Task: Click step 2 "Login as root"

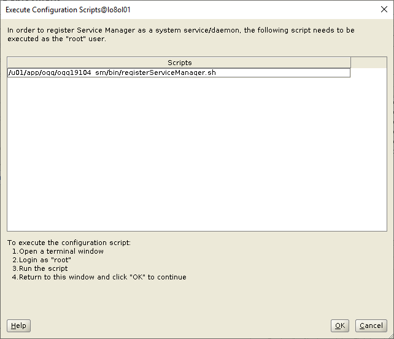Action: pos(45,260)
